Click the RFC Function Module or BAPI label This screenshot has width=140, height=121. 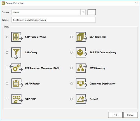pyautogui.click(x=42, y=68)
